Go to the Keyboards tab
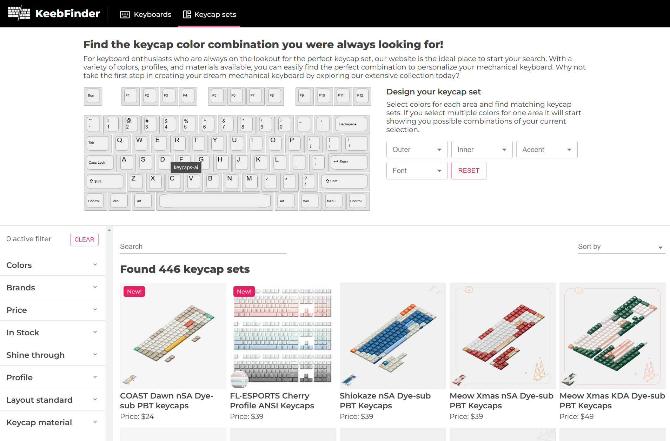Viewport: 670px width, 441px height. point(146,14)
